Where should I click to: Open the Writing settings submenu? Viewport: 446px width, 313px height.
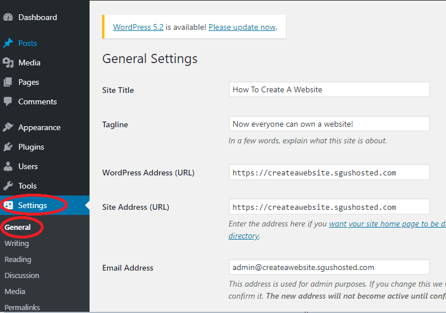pyautogui.click(x=17, y=244)
